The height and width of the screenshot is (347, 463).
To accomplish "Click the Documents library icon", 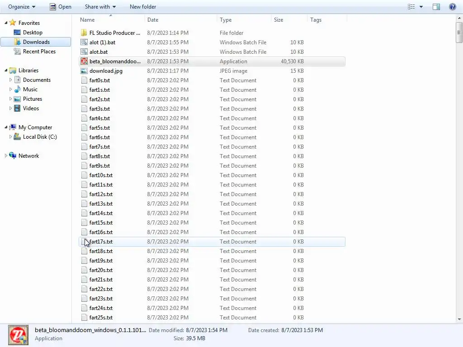I will pyautogui.click(x=18, y=80).
